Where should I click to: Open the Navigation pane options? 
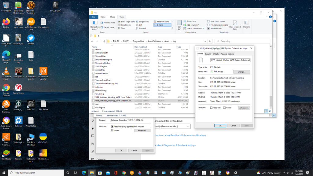pyautogui.click(x=95, y=27)
